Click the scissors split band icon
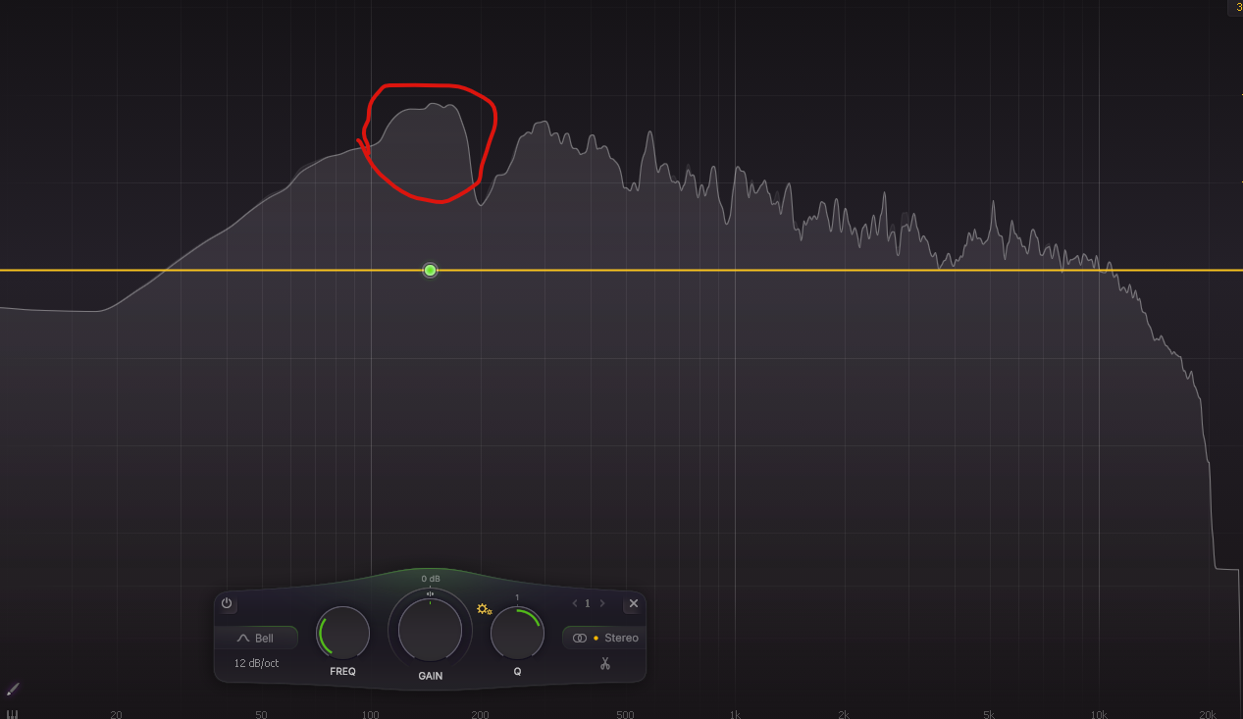Screen dimensions: 1243x719 (x=605, y=663)
